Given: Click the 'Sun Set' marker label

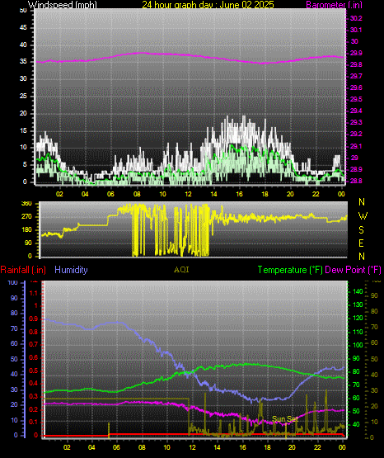Looking at the screenshot, I should pyautogui.click(x=285, y=419).
